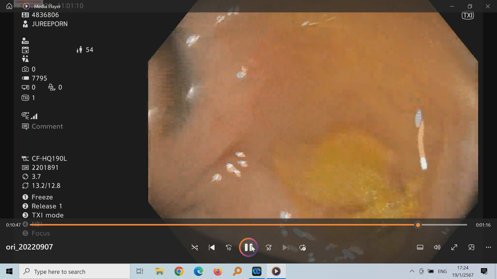Skip back 10 seconds
The width and height of the screenshot is (497, 279).
(x=229, y=248)
